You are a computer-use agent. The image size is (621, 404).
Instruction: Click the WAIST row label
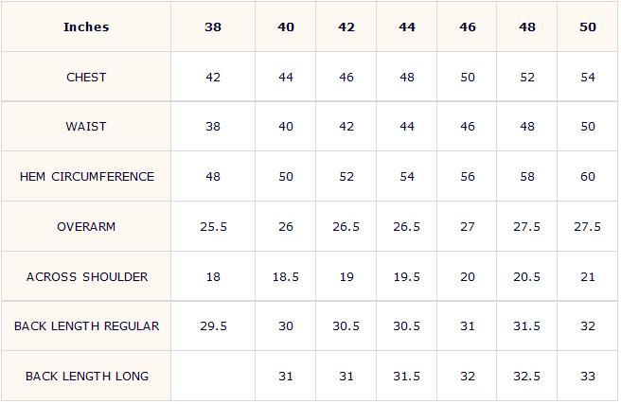click(86, 127)
